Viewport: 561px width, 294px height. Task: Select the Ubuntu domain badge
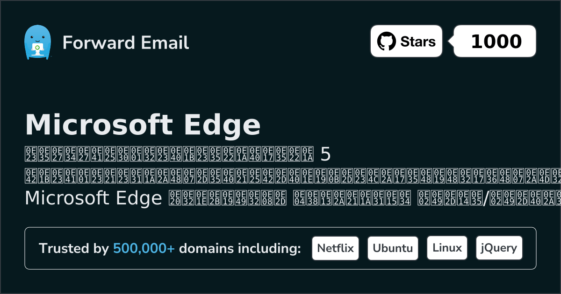pyautogui.click(x=393, y=248)
